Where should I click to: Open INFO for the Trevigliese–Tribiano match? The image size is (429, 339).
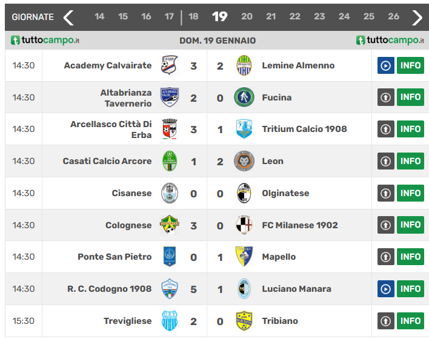click(x=410, y=321)
